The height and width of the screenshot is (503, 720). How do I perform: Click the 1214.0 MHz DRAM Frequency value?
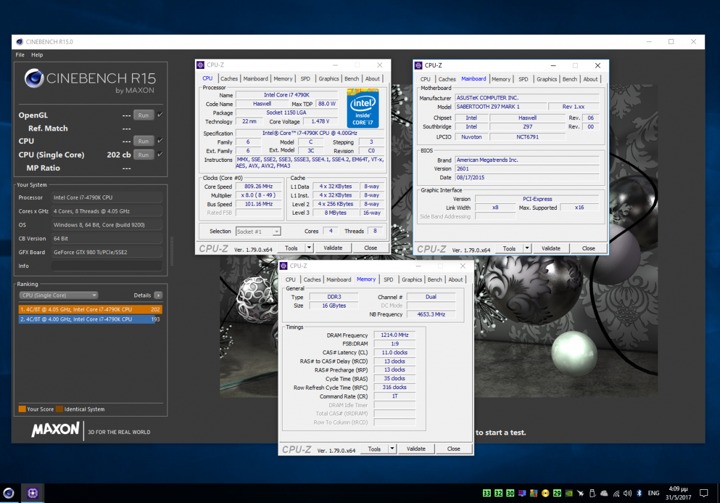coord(394,335)
